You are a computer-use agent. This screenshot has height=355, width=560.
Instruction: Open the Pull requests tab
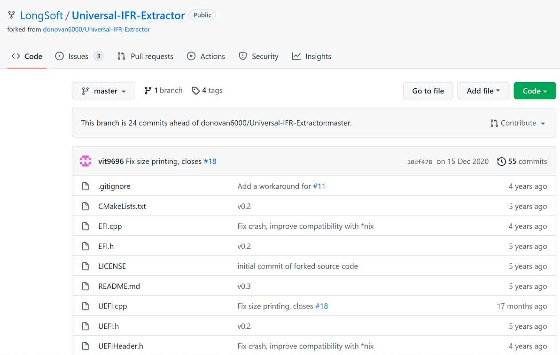[x=145, y=56]
